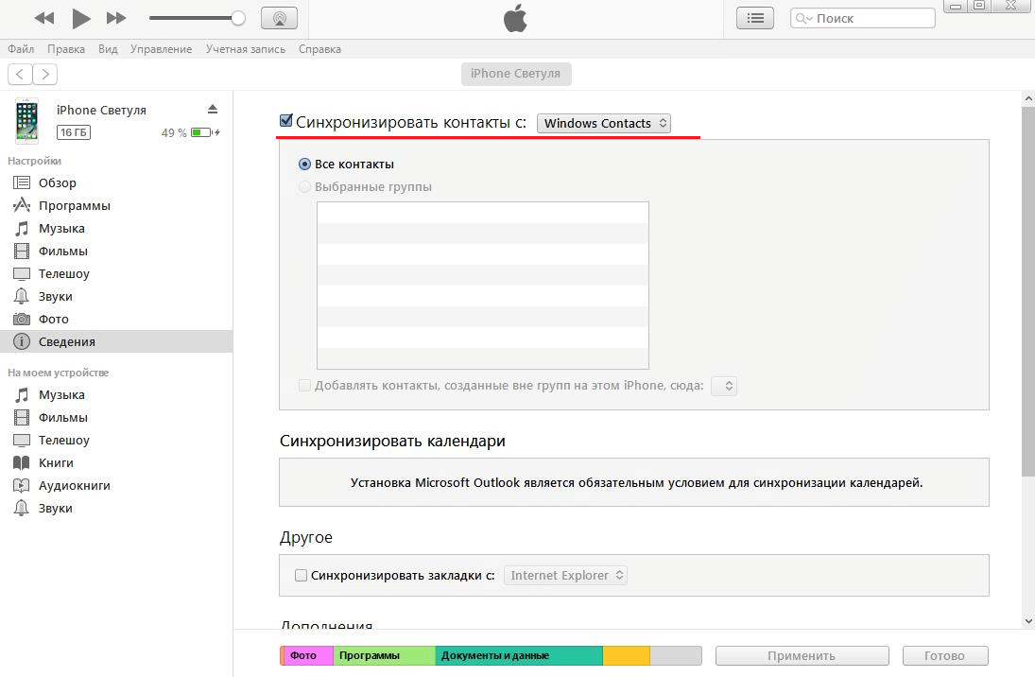The height and width of the screenshot is (677, 1035).
Task: Select Фото with the camera icon
Action: click(x=53, y=319)
